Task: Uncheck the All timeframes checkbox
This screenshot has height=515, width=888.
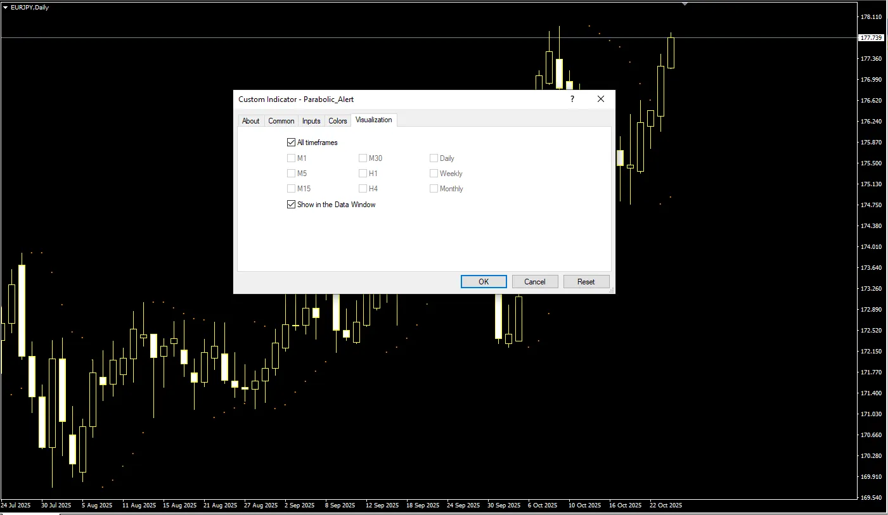Action: coord(292,143)
